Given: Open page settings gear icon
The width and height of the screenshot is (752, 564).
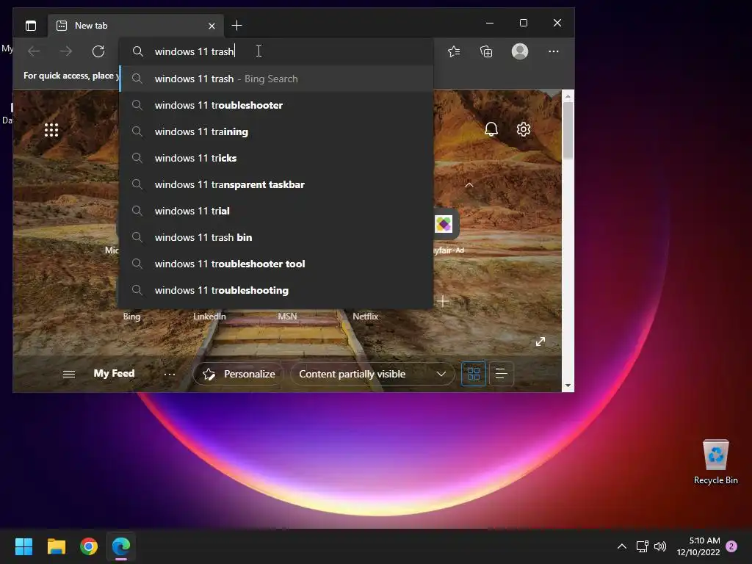Looking at the screenshot, I should 523,129.
